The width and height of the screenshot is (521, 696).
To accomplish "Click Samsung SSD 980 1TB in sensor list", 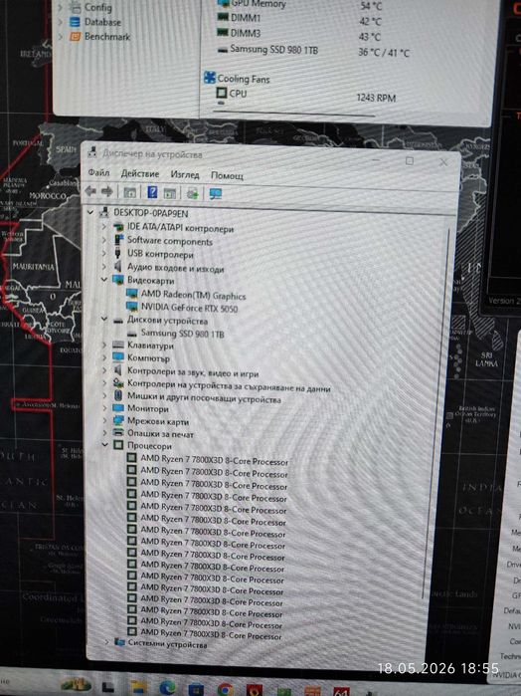I will [273, 49].
